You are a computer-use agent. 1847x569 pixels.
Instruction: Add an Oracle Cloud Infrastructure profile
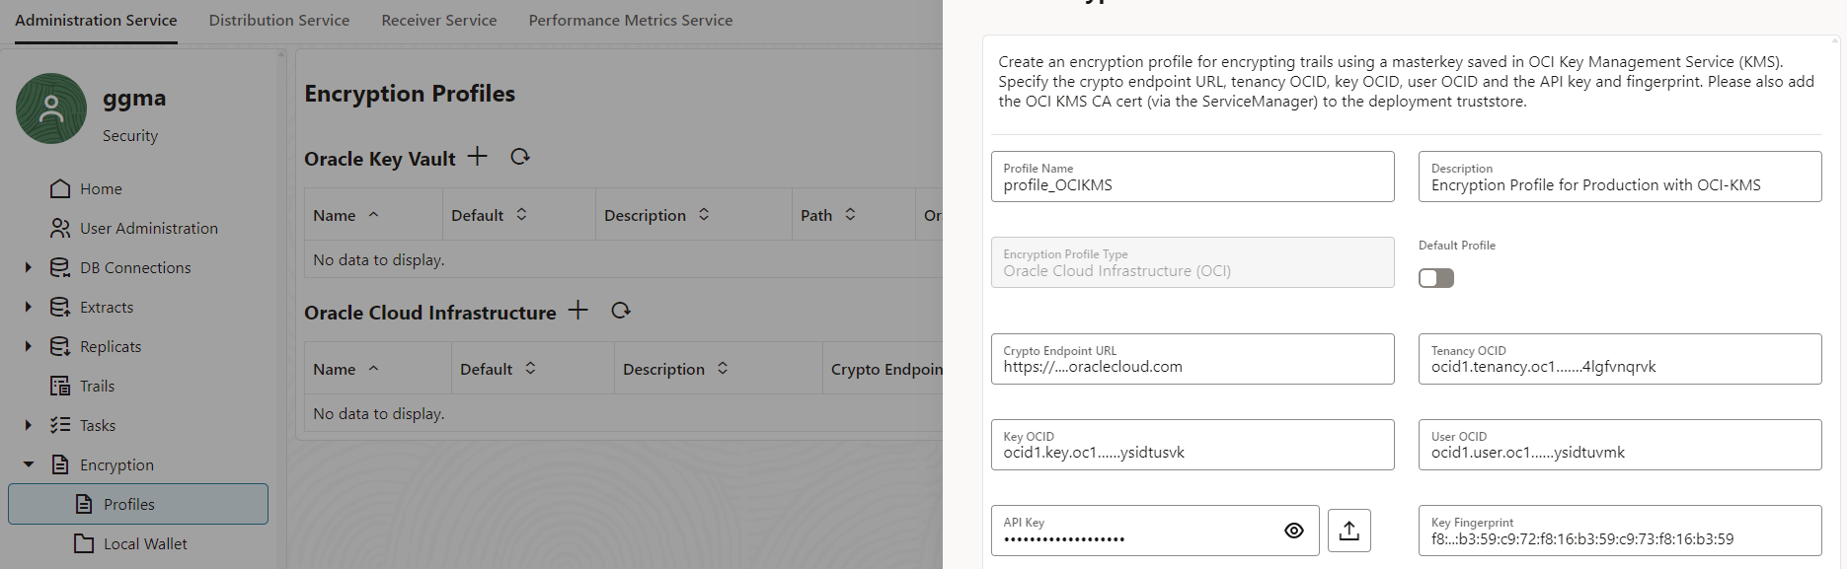[x=578, y=311]
